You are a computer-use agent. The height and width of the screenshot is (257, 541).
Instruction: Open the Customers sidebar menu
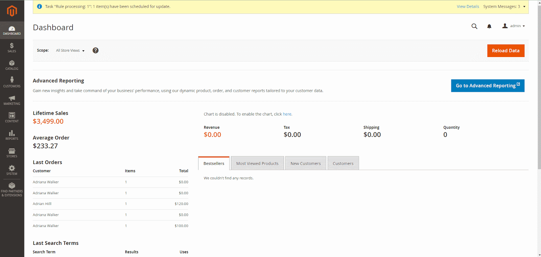(12, 83)
